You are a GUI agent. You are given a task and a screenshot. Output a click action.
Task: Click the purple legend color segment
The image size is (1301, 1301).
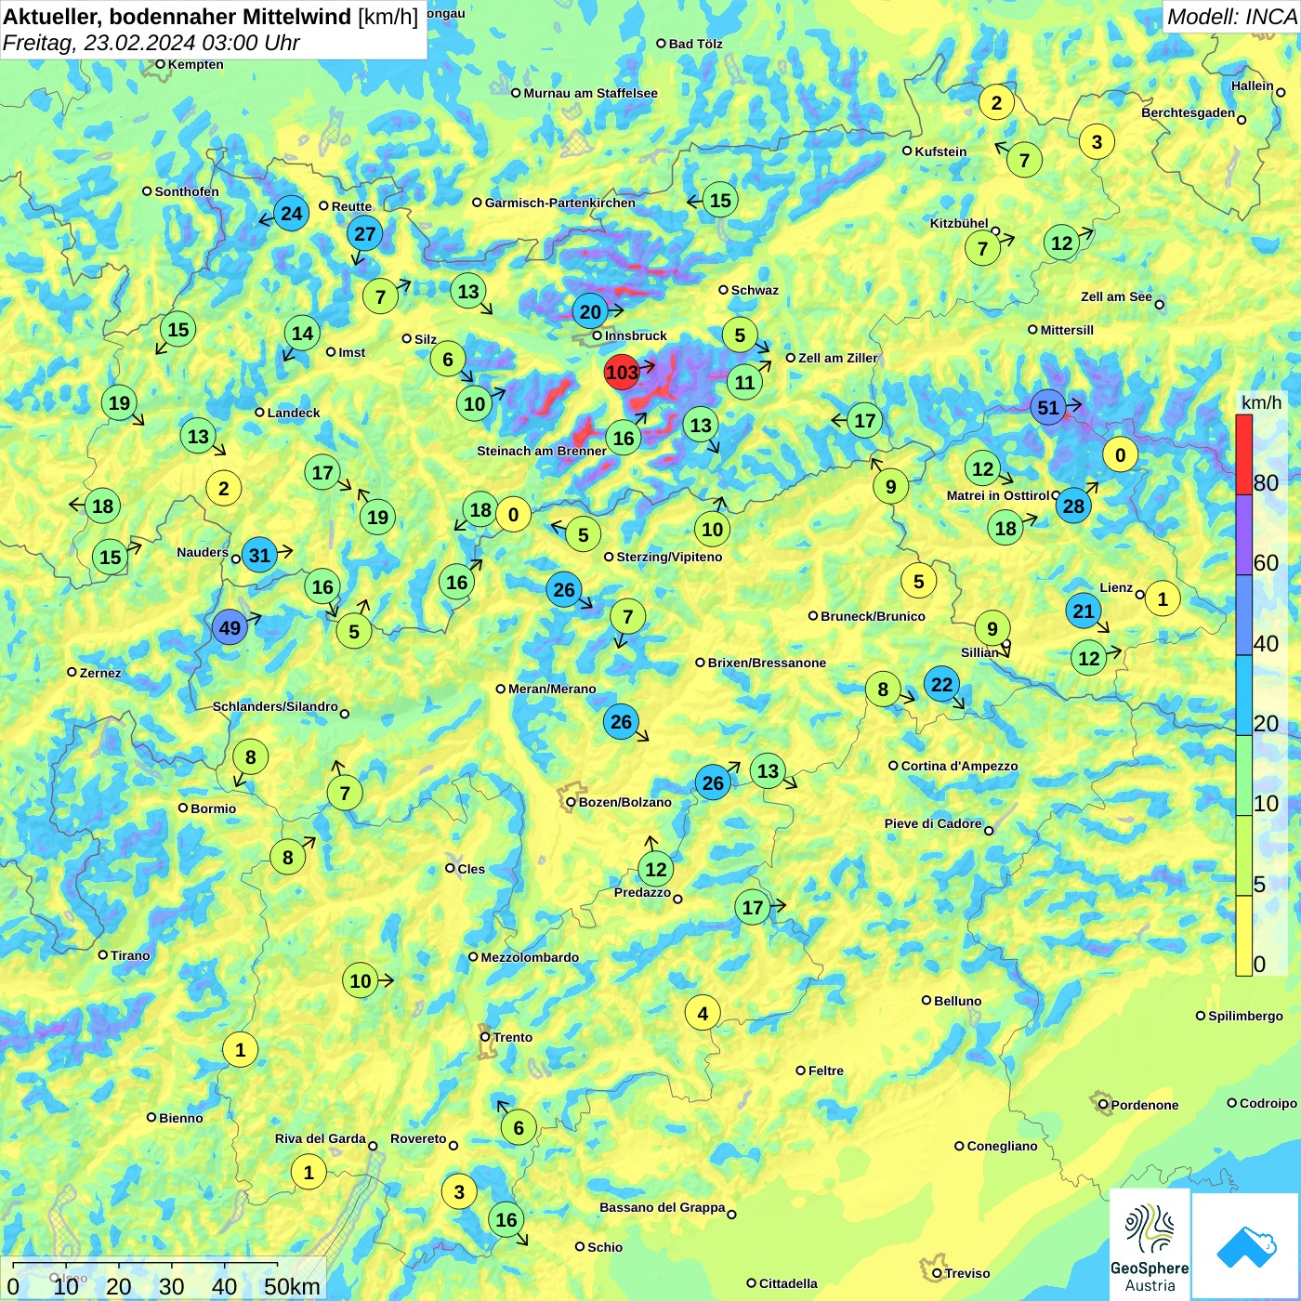tap(1243, 535)
